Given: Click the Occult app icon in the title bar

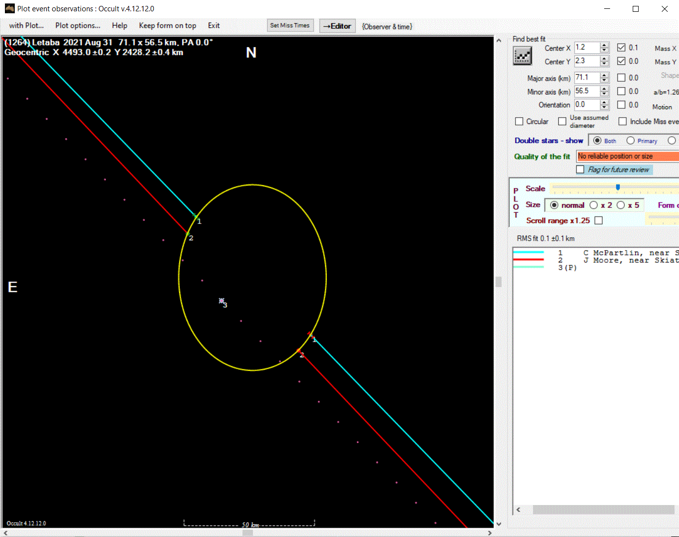Looking at the screenshot, I should coord(9,8).
